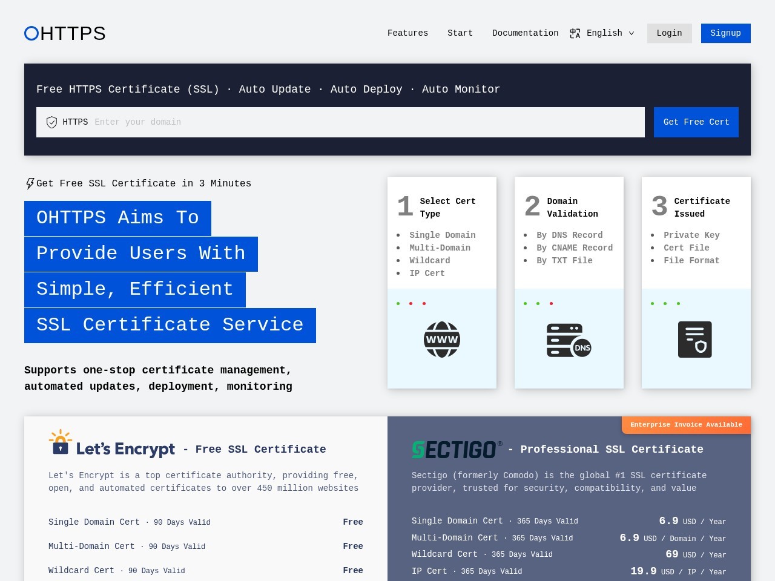Screen dimensions: 775x581
Task: Click the Enterprise Invoice Available badge
Action: pyautogui.click(x=685, y=425)
